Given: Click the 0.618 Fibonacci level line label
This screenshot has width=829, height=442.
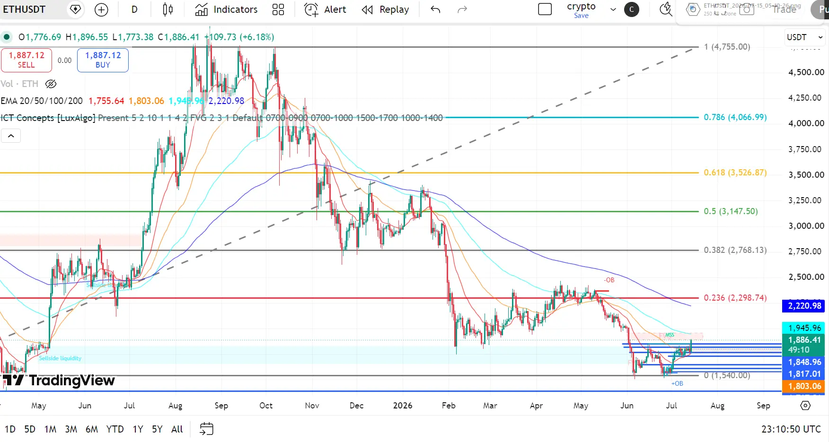Looking at the screenshot, I should (x=735, y=173).
